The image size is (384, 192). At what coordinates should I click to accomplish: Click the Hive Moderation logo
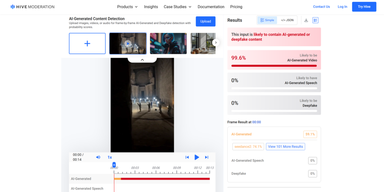(x=32, y=7)
